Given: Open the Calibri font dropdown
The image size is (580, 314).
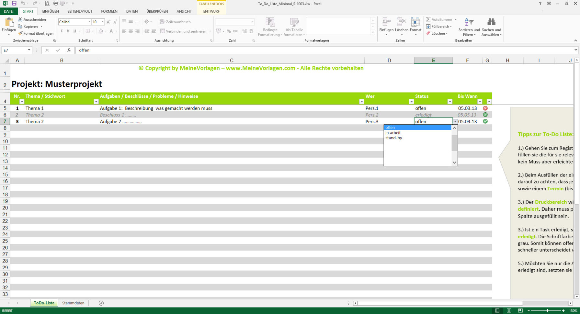Looking at the screenshot, I should click(x=89, y=22).
